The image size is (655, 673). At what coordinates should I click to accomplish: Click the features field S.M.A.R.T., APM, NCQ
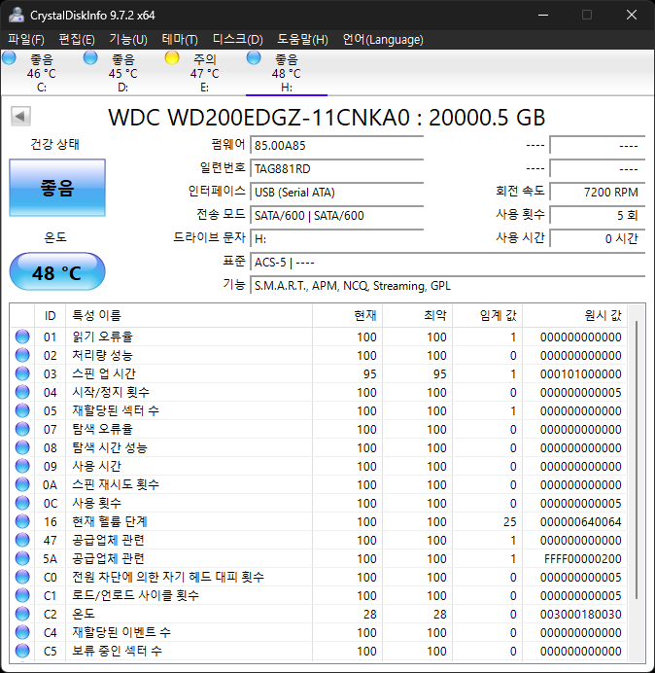click(447, 285)
